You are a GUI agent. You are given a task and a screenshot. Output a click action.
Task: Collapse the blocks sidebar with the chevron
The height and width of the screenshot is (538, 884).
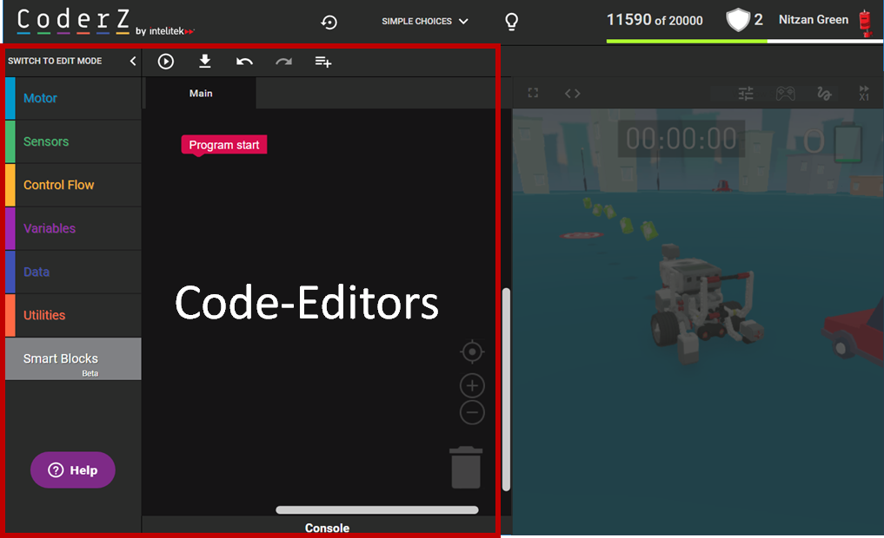(x=133, y=61)
